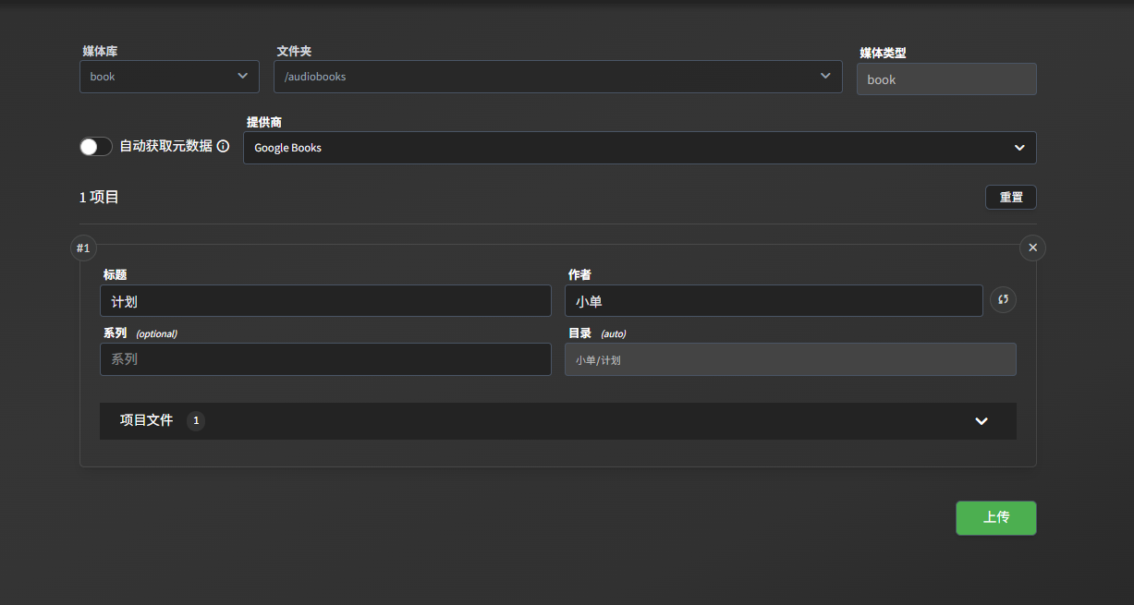Toggle the 自动获取元数据 switch
This screenshot has height=605, width=1134.
point(96,147)
